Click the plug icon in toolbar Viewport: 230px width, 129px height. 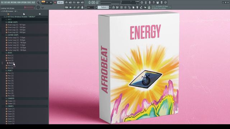click(x=137, y=7)
